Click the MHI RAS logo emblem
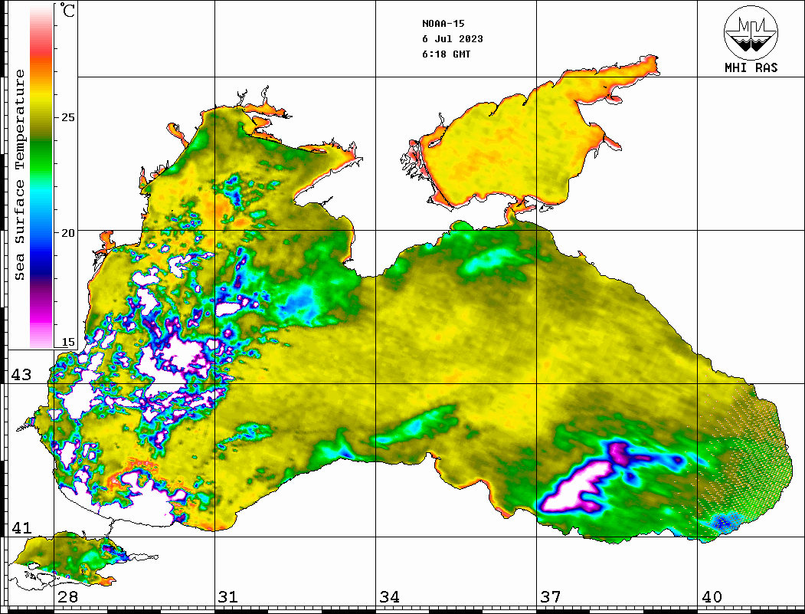The image size is (805, 614). tap(751, 32)
